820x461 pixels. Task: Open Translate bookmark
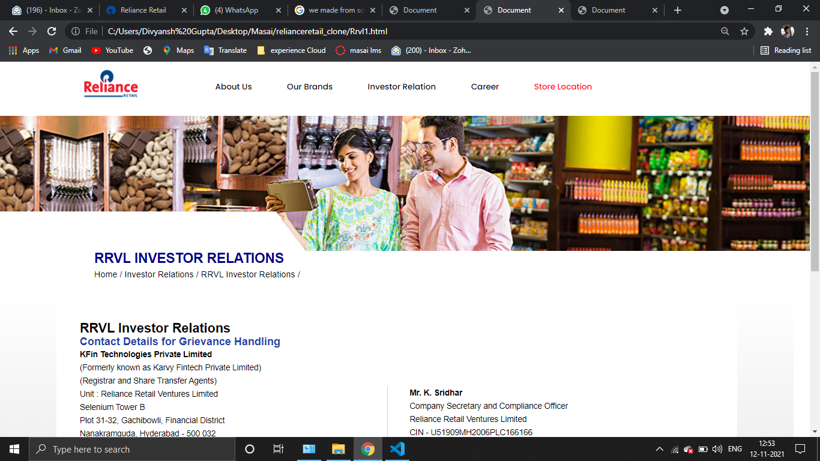pos(225,50)
